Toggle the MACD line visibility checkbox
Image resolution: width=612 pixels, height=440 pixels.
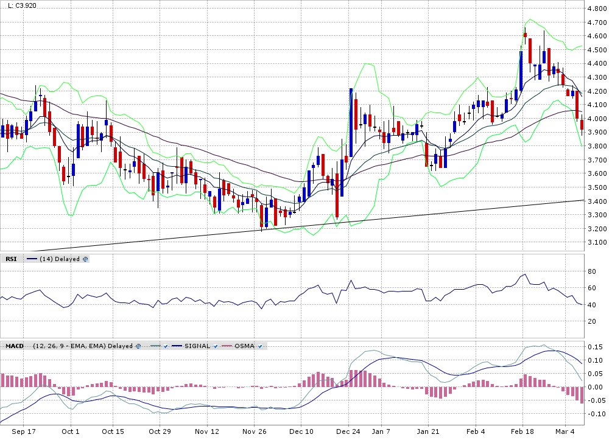[165, 346]
